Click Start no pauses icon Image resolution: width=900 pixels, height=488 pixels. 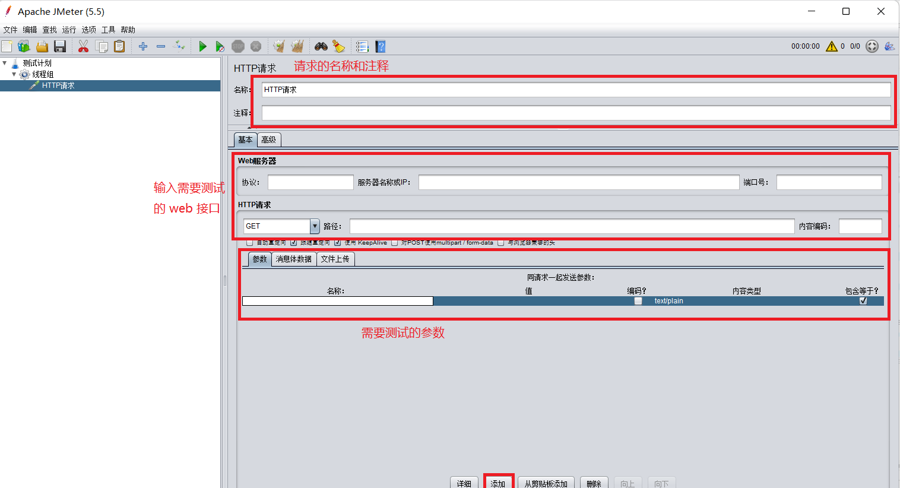220,46
